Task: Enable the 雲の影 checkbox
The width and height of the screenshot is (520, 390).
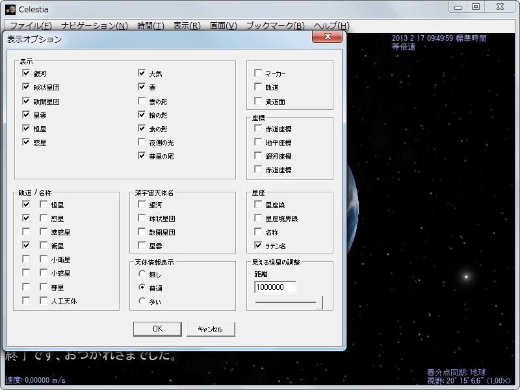Action: coord(142,101)
